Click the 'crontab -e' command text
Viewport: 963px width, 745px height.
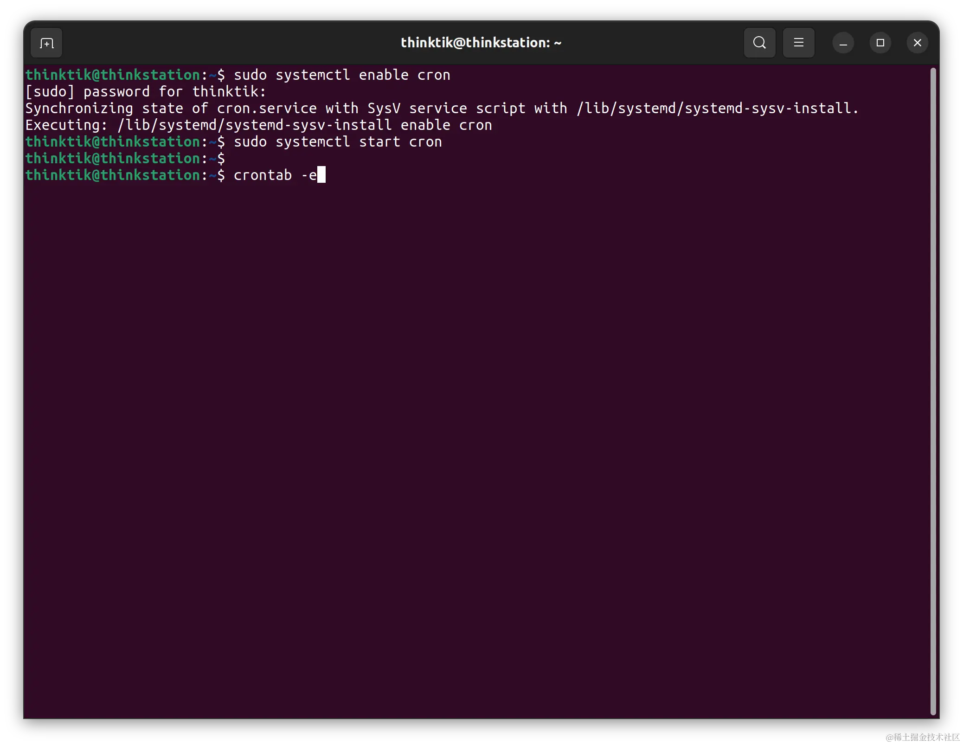tap(275, 175)
